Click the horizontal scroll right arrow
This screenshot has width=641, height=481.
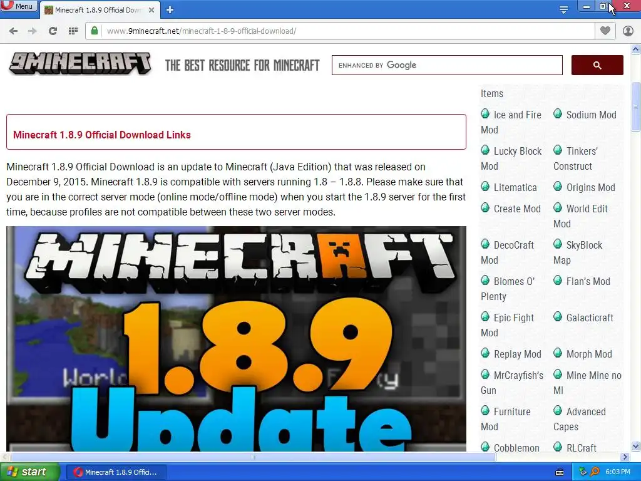pos(625,457)
